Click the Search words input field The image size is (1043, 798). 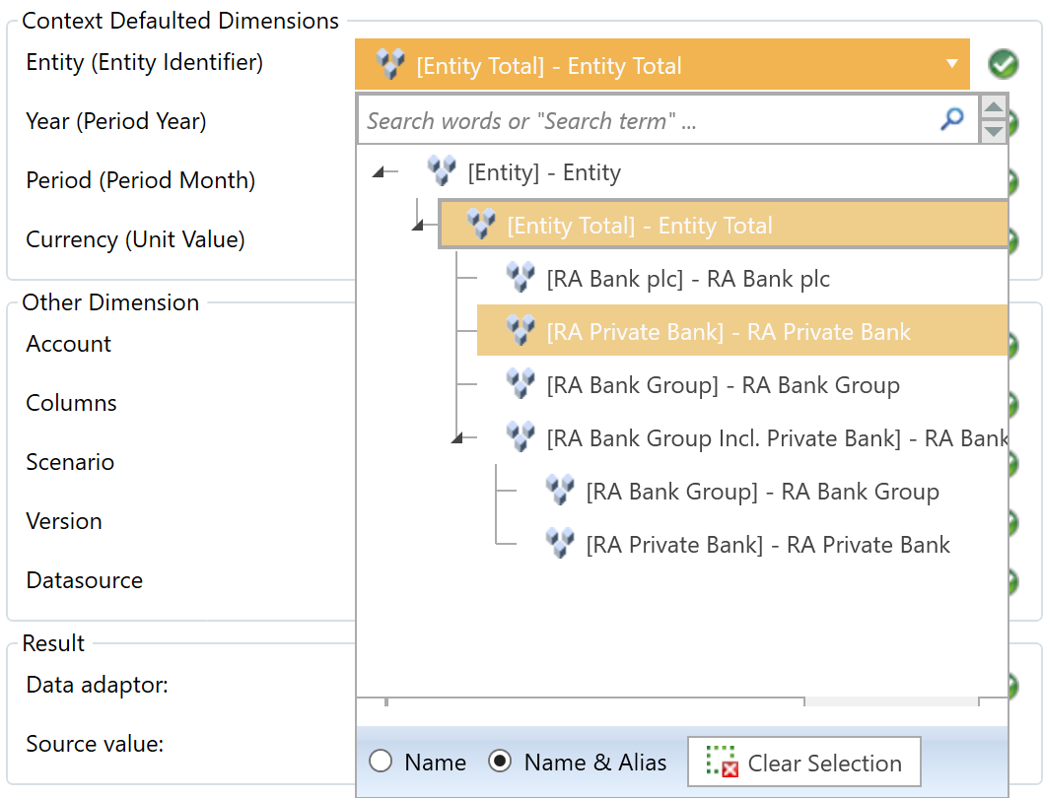641,121
